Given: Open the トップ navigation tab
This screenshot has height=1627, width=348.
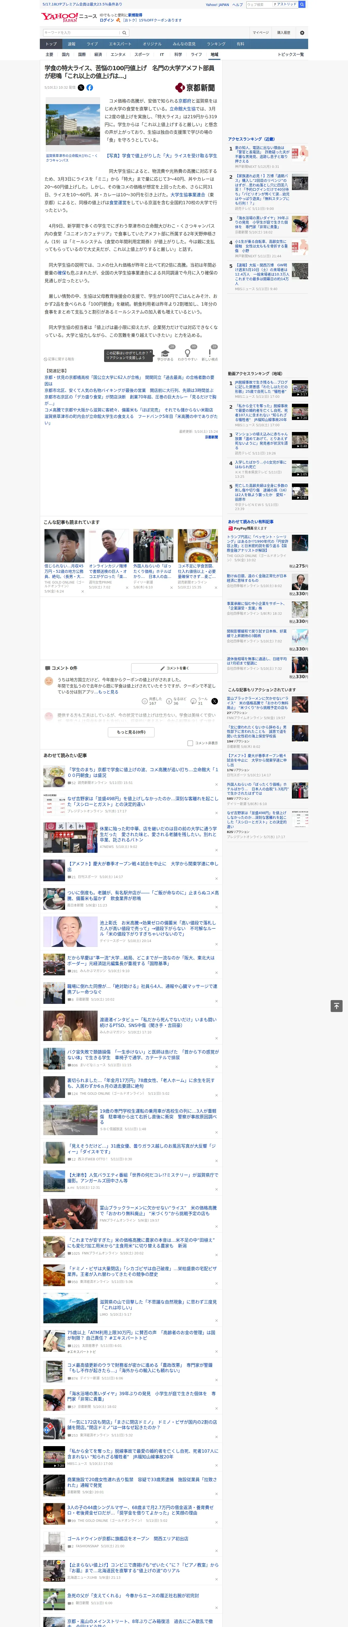Looking at the screenshot, I should (x=51, y=44).
